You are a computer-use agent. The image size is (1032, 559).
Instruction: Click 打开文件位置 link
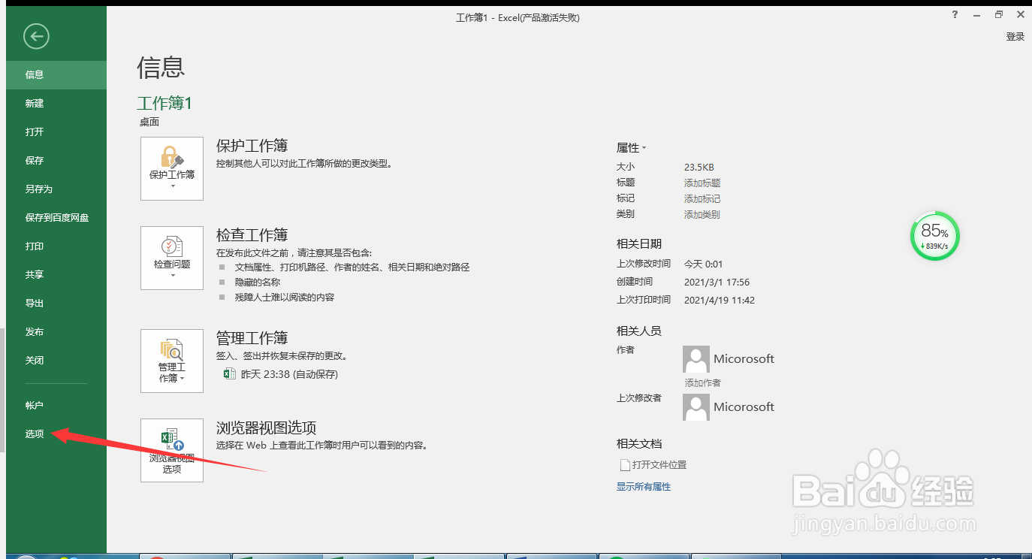(x=659, y=464)
